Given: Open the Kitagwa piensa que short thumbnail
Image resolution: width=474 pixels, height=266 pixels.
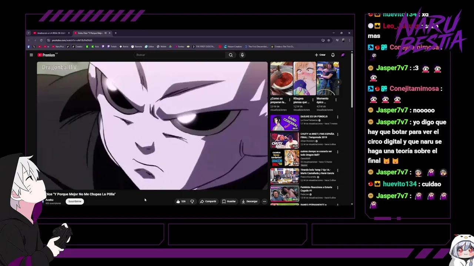Looking at the screenshot, I should click(305, 78).
